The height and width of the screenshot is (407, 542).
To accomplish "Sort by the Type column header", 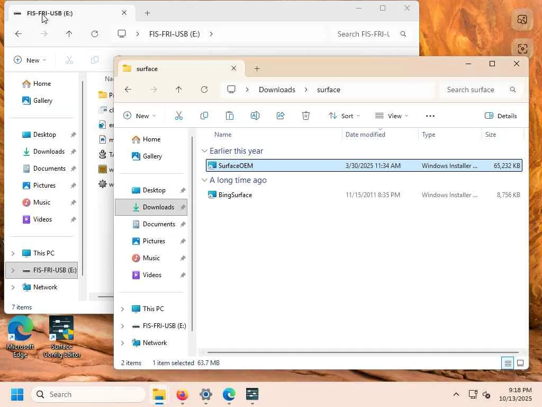I will point(428,135).
